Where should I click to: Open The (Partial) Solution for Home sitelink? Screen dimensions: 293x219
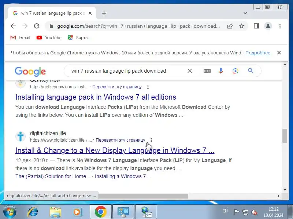53,176
